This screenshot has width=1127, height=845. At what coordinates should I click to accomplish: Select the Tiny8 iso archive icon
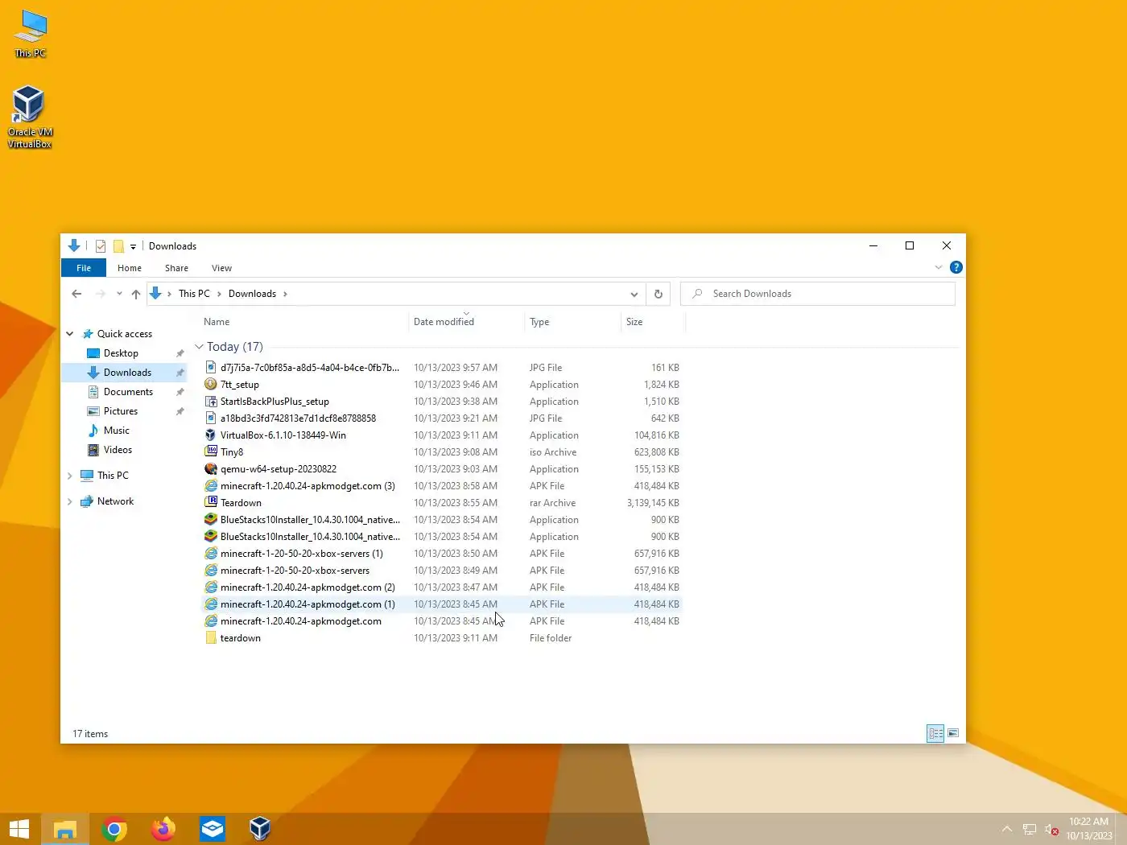point(211,452)
